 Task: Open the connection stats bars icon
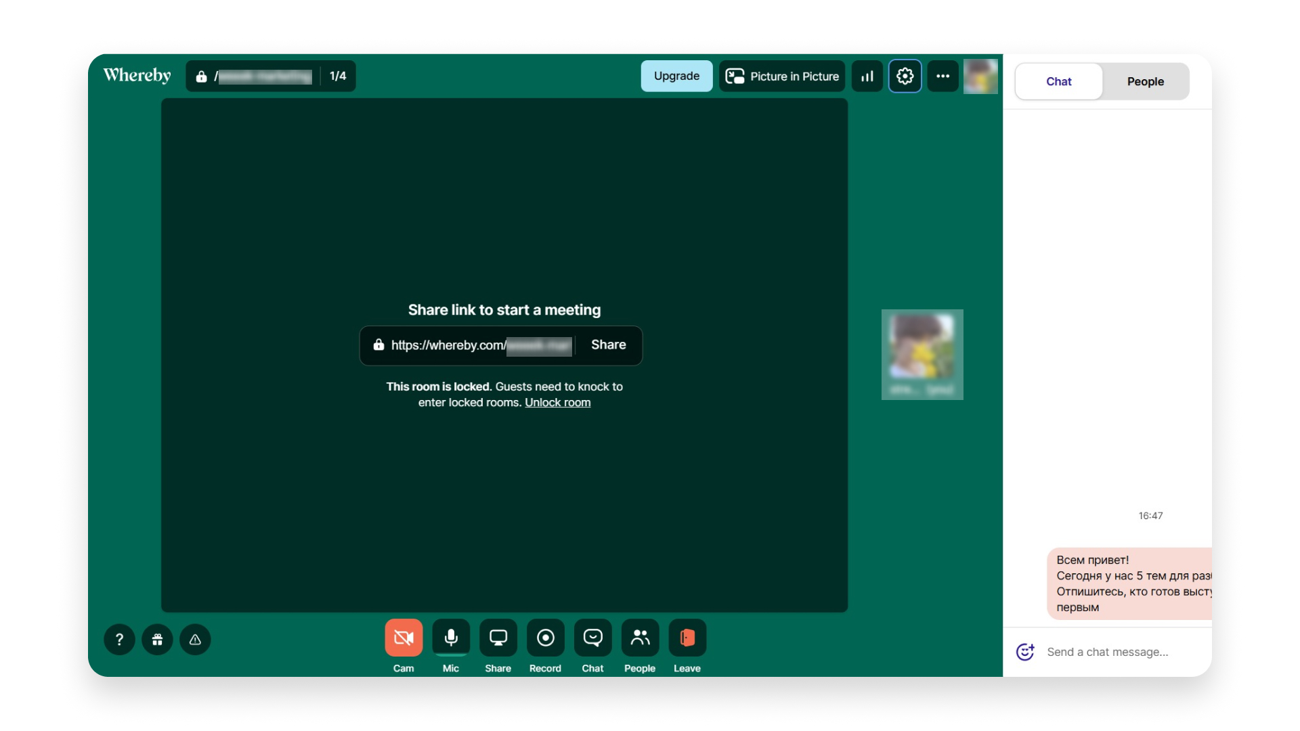[x=867, y=76]
